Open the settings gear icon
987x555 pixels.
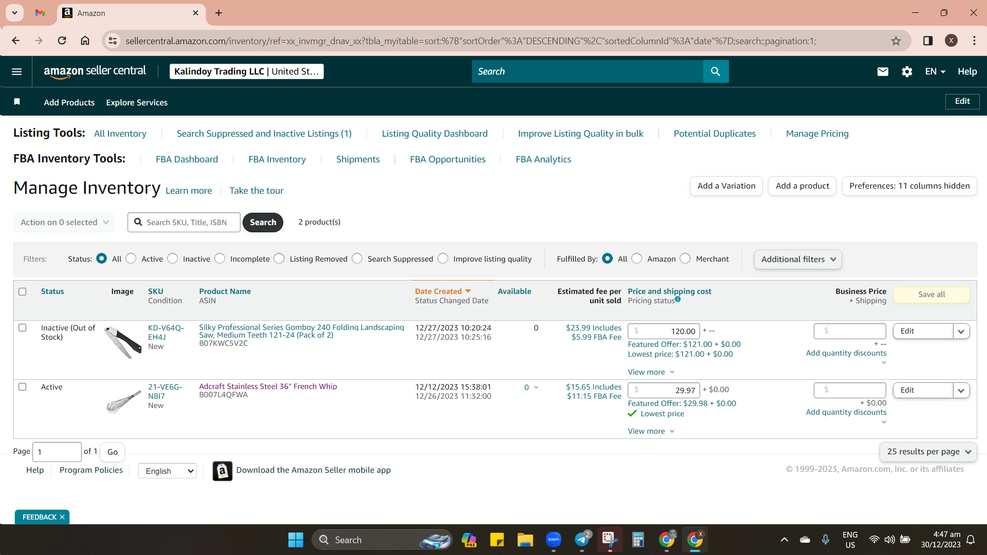click(907, 71)
